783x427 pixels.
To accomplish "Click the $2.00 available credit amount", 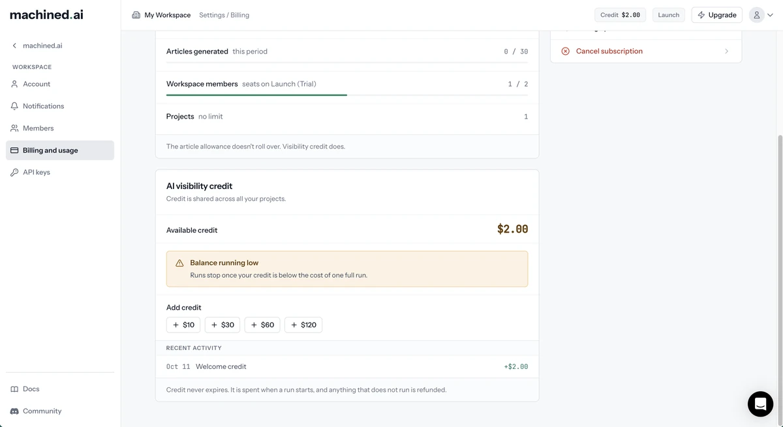I will coord(513,229).
